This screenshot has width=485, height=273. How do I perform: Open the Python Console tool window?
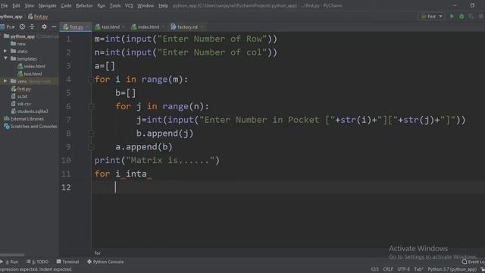tap(105, 262)
